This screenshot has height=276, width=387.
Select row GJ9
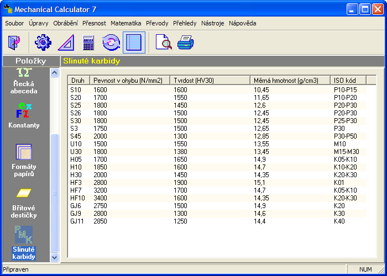pyautogui.click(x=217, y=214)
